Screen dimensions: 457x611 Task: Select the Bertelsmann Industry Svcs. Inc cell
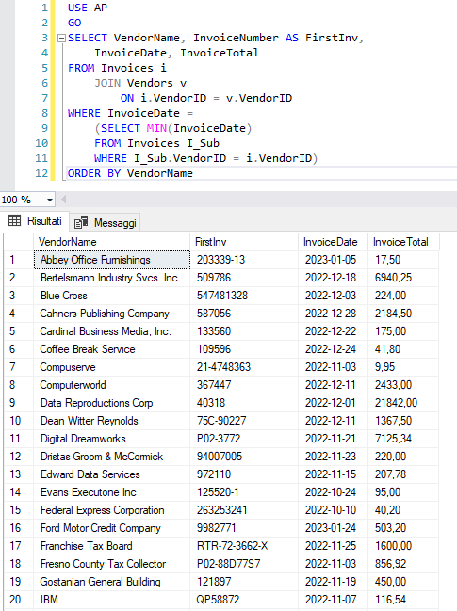pos(112,278)
